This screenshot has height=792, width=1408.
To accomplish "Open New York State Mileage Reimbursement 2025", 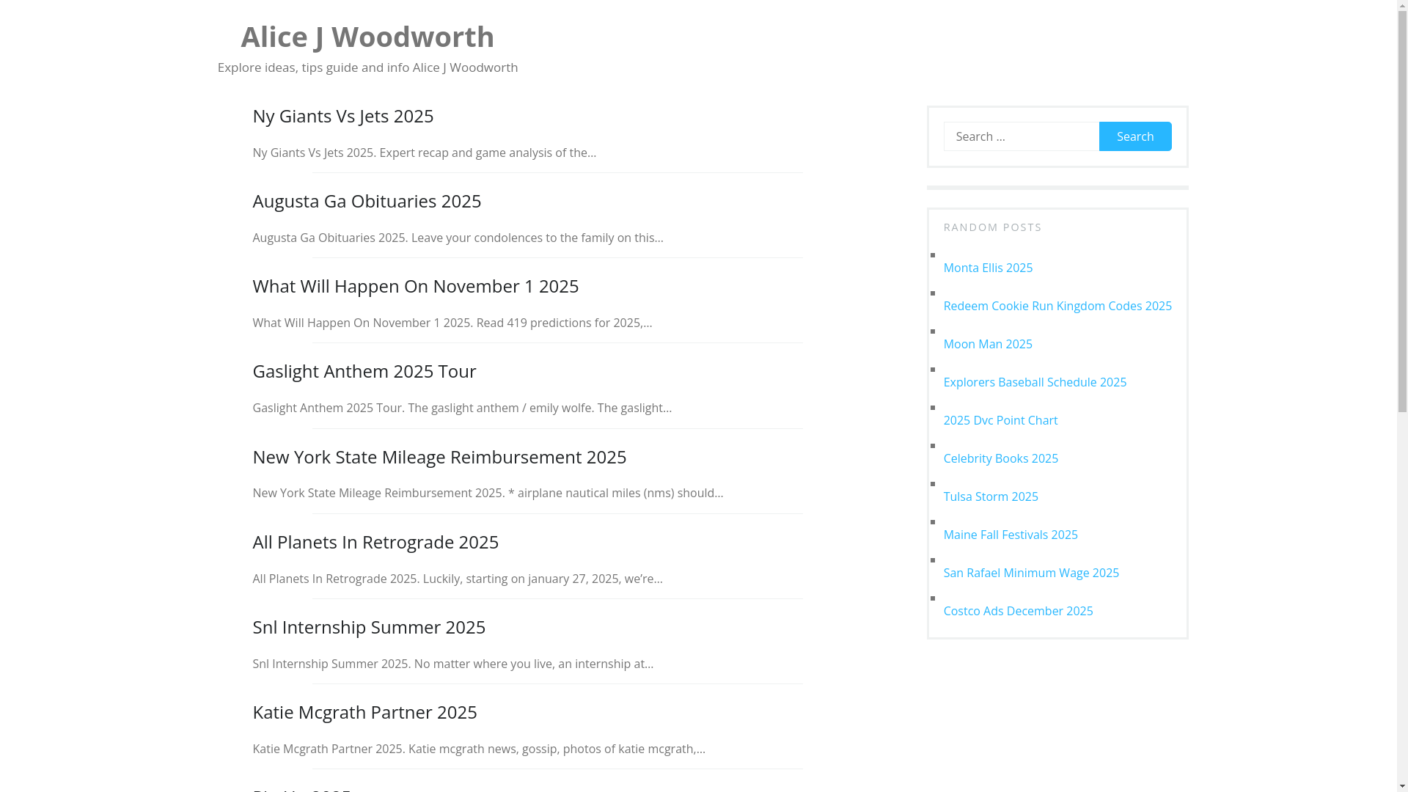I will (439, 457).
